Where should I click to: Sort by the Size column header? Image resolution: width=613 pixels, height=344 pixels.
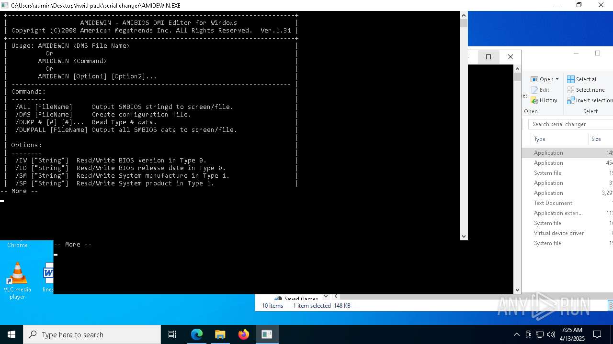click(x=601, y=139)
